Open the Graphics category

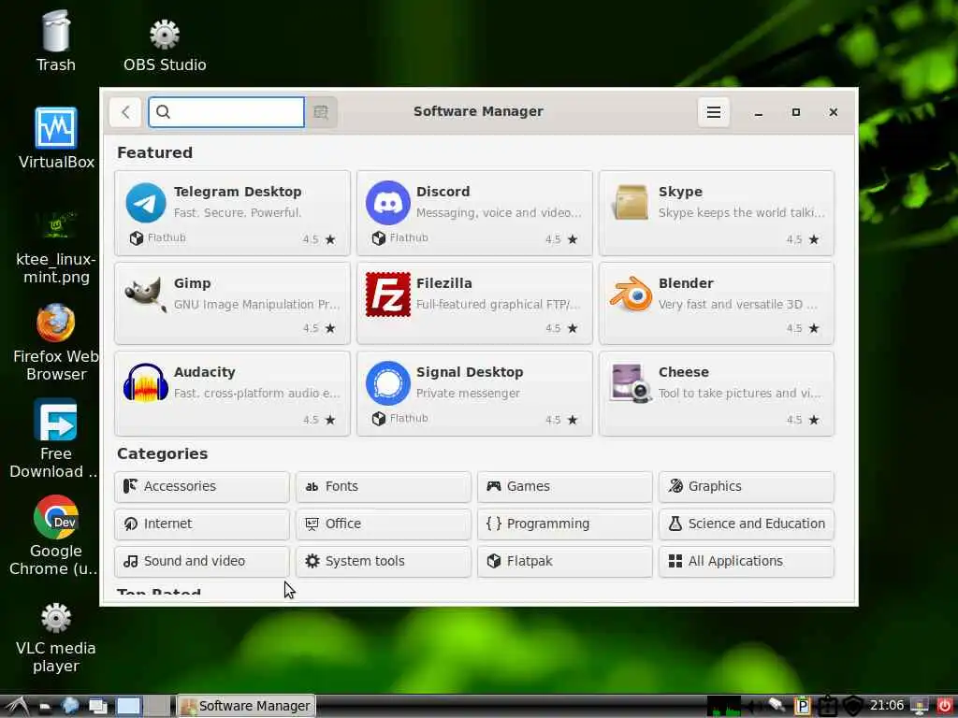[x=746, y=486]
